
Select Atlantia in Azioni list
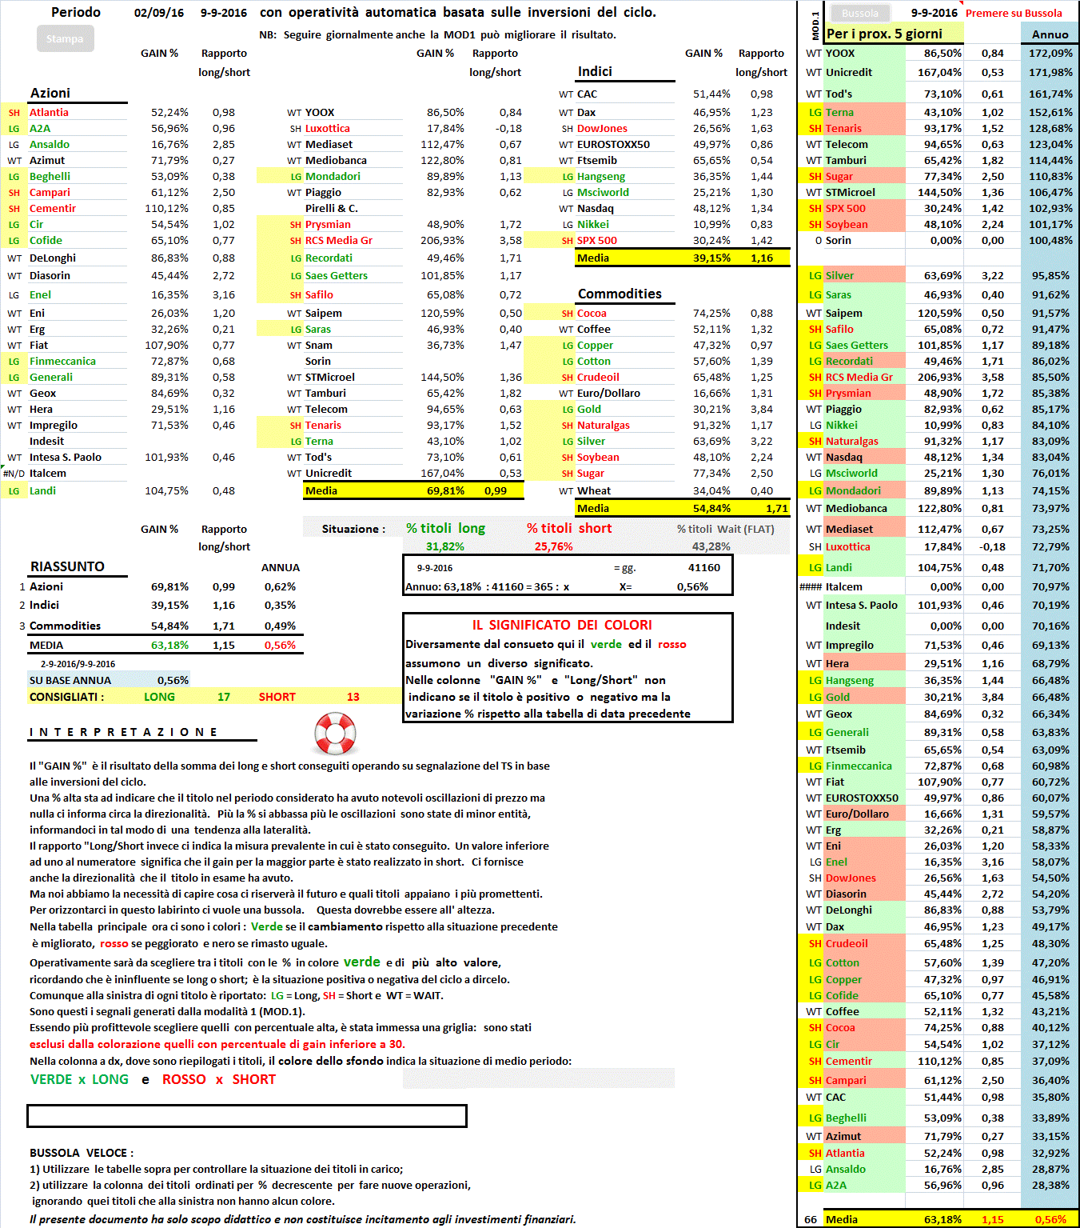[x=49, y=112]
